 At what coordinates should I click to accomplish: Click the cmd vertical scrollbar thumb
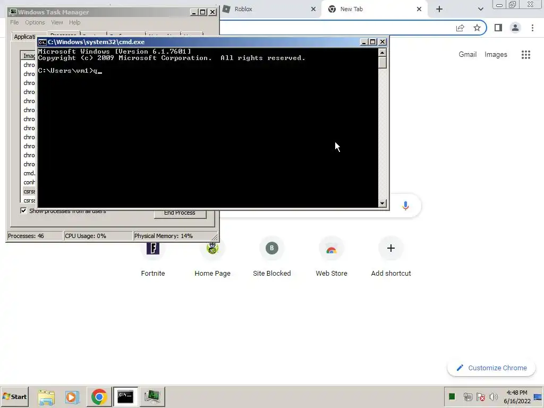coord(382,63)
